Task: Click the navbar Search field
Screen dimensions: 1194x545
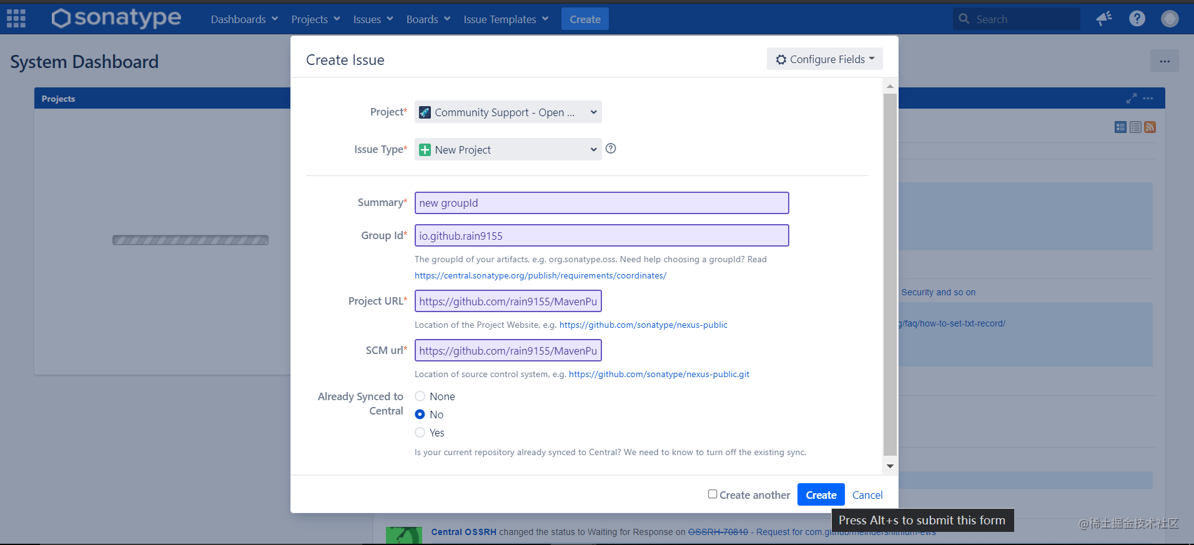Action: (1017, 19)
